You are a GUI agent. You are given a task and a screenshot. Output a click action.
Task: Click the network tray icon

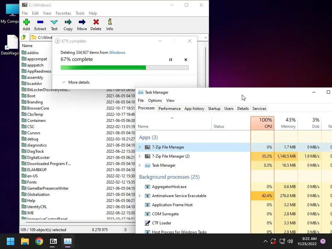tap(282, 241)
